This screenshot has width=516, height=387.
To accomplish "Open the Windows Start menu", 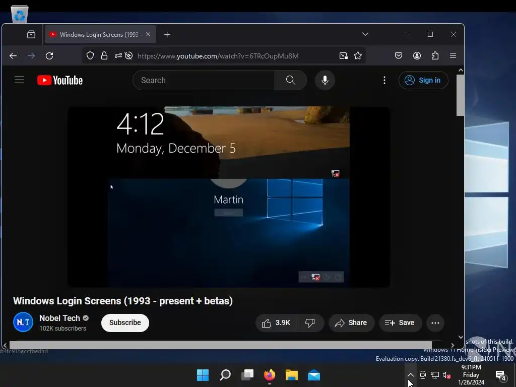I will (x=203, y=375).
